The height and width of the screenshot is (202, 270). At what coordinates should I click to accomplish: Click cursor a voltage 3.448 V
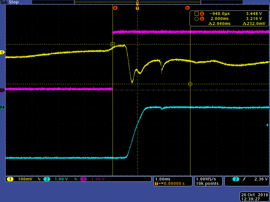[254, 14]
